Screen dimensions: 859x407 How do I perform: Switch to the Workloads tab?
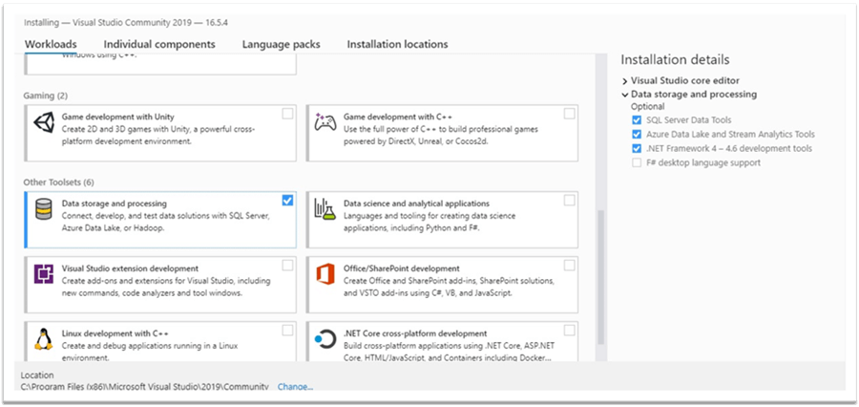[51, 45]
